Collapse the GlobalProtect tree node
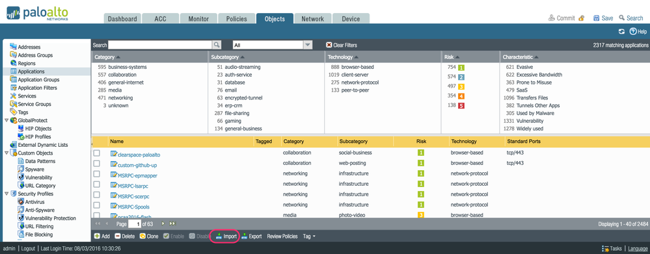Screen dimensions: 650x254 tap(7, 120)
